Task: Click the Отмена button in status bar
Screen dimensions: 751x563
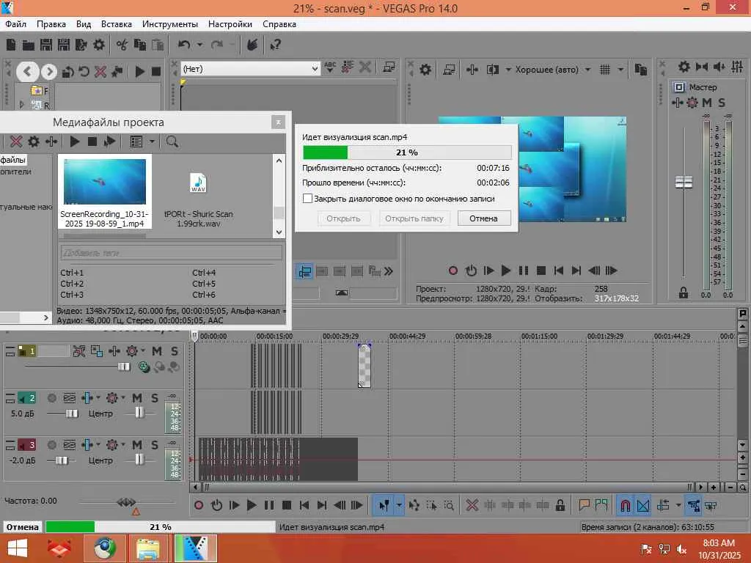Action: [x=23, y=526]
